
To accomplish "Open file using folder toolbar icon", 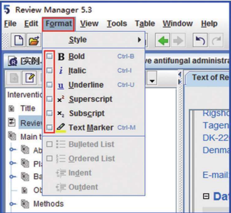I will [34, 40].
